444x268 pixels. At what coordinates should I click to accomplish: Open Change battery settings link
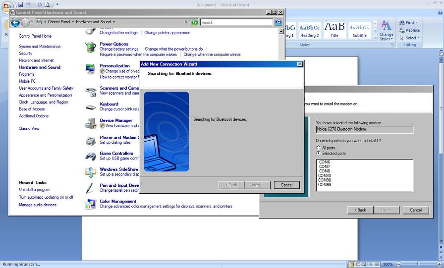pyautogui.click(x=119, y=49)
